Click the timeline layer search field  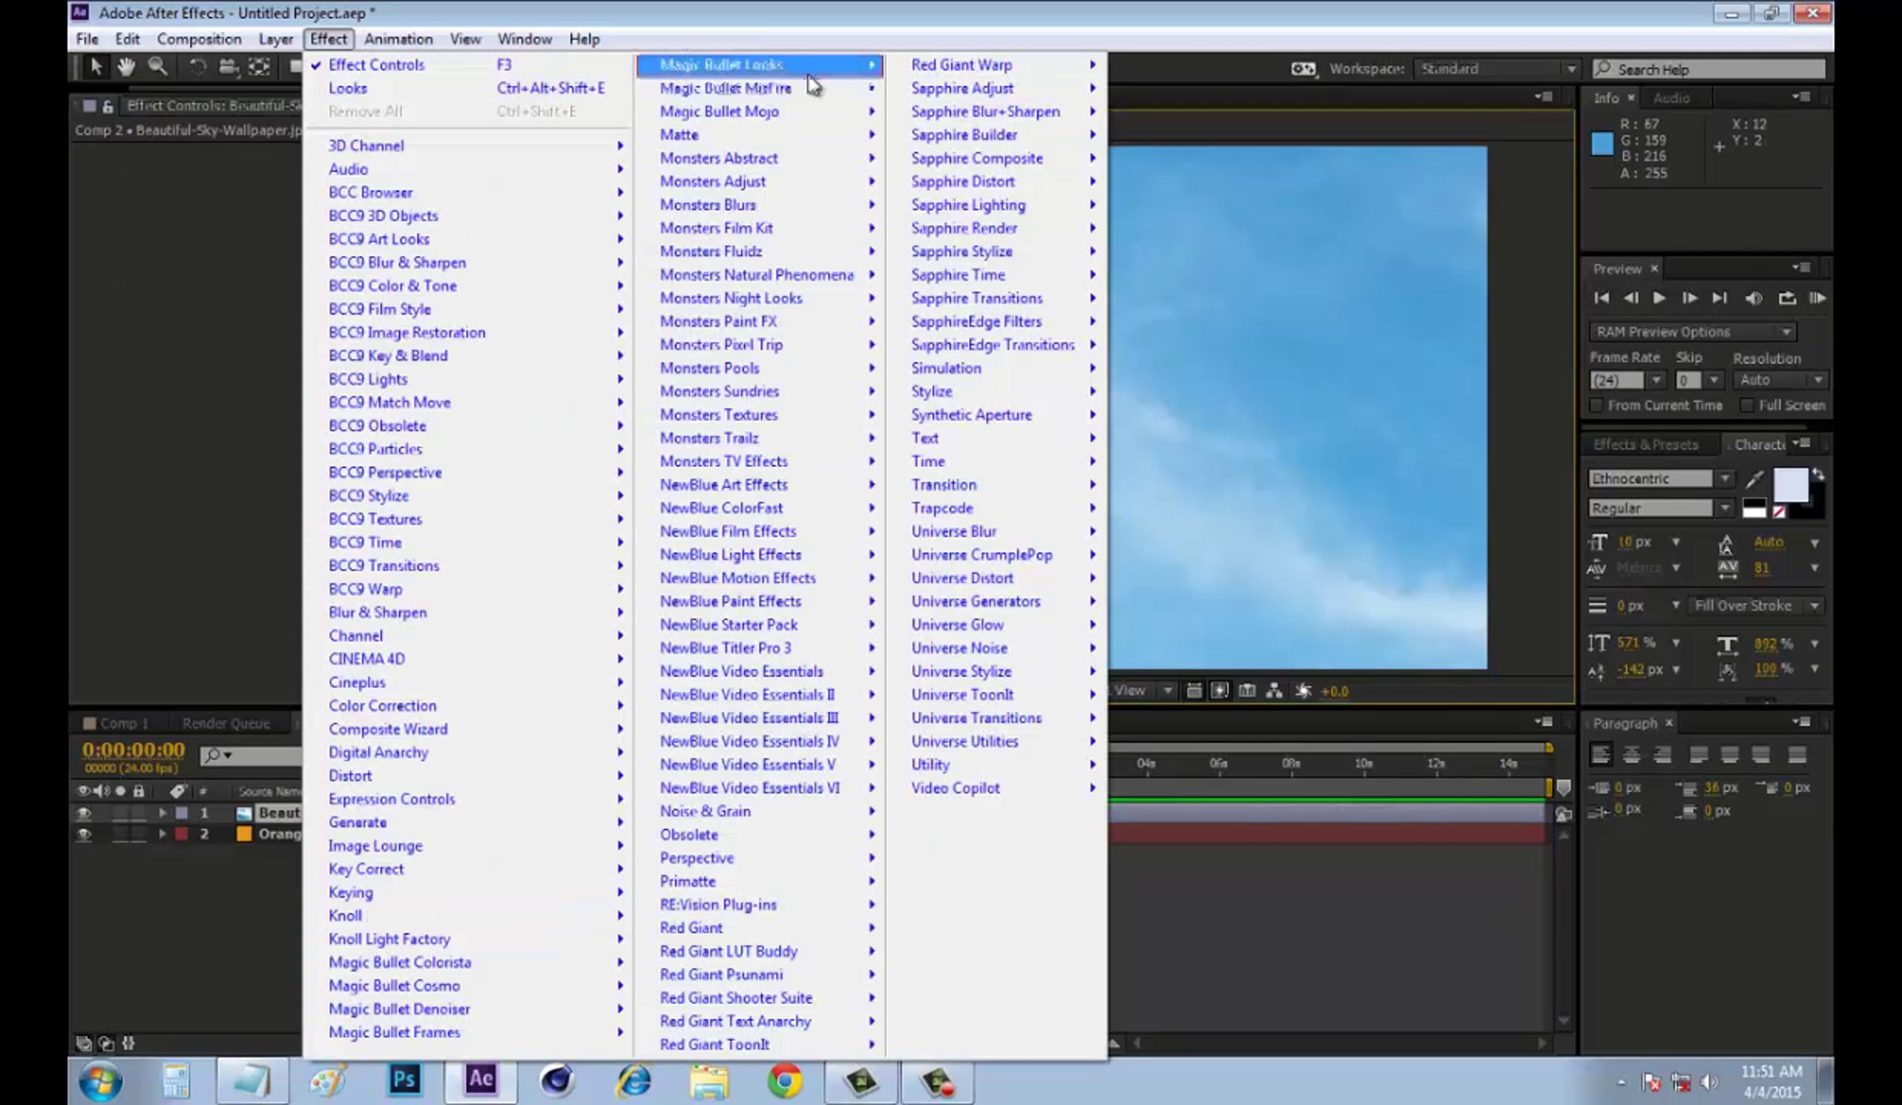[x=250, y=755]
